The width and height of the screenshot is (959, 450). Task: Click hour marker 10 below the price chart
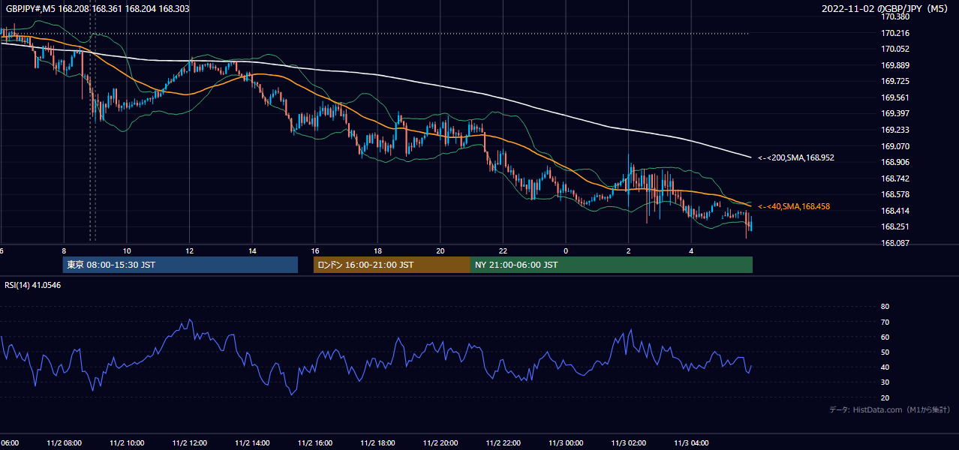[x=127, y=250]
